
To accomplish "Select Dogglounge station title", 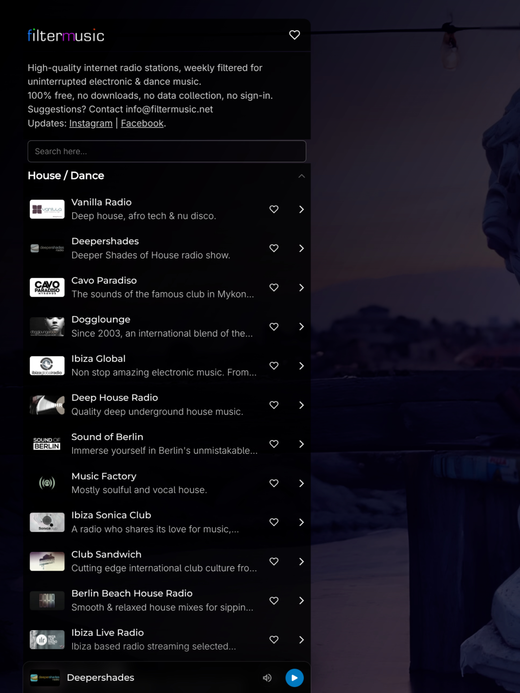I will click(101, 320).
